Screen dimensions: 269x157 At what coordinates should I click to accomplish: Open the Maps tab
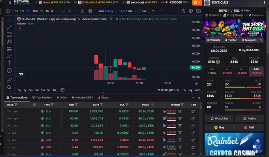[103, 97]
